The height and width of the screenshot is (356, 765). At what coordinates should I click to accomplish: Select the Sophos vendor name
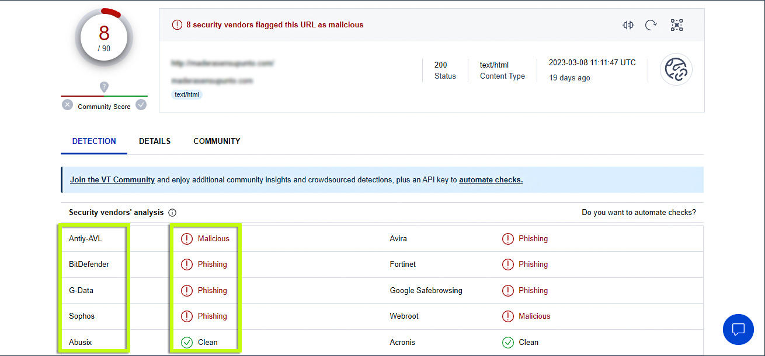pyautogui.click(x=82, y=316)
